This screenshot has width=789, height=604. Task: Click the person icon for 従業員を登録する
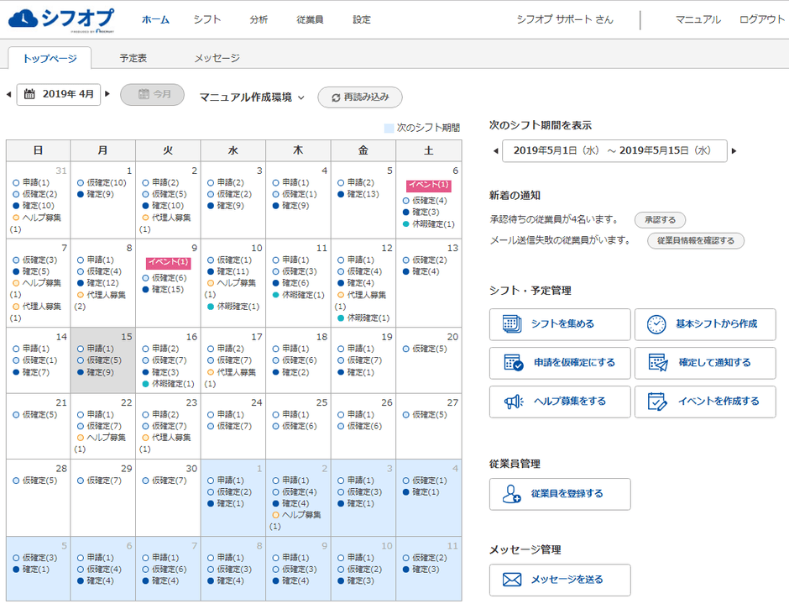512,494
